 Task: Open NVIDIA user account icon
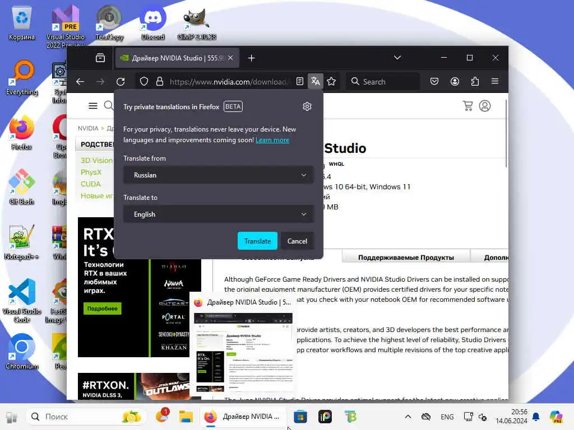tap(485, 106)
